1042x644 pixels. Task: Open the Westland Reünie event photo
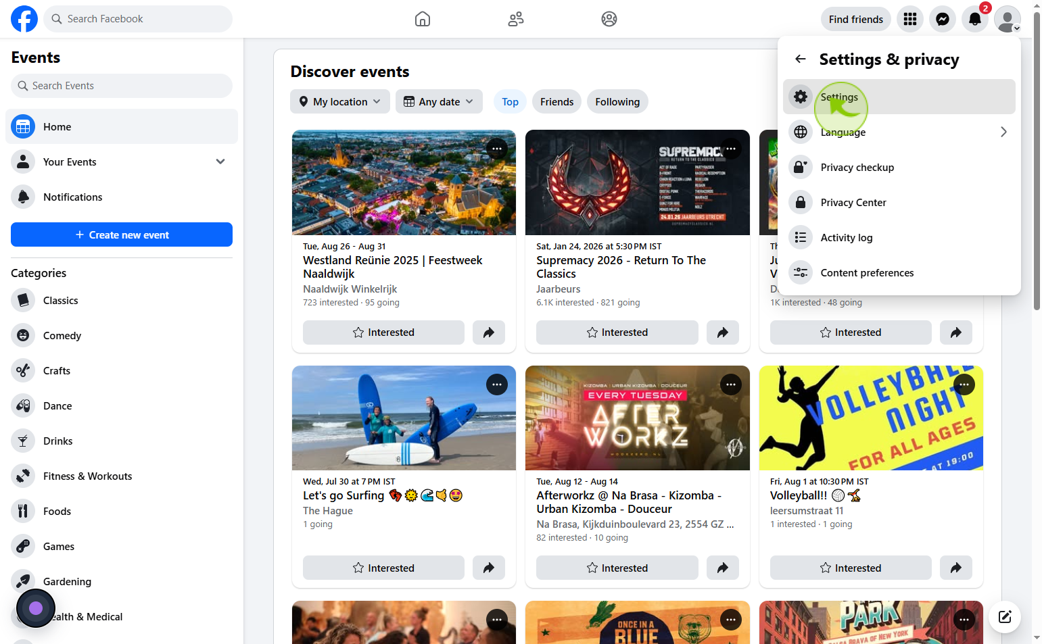(x=404, y=182)
